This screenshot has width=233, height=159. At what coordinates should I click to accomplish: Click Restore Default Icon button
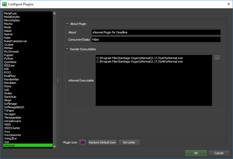click(x=102, y=142)
